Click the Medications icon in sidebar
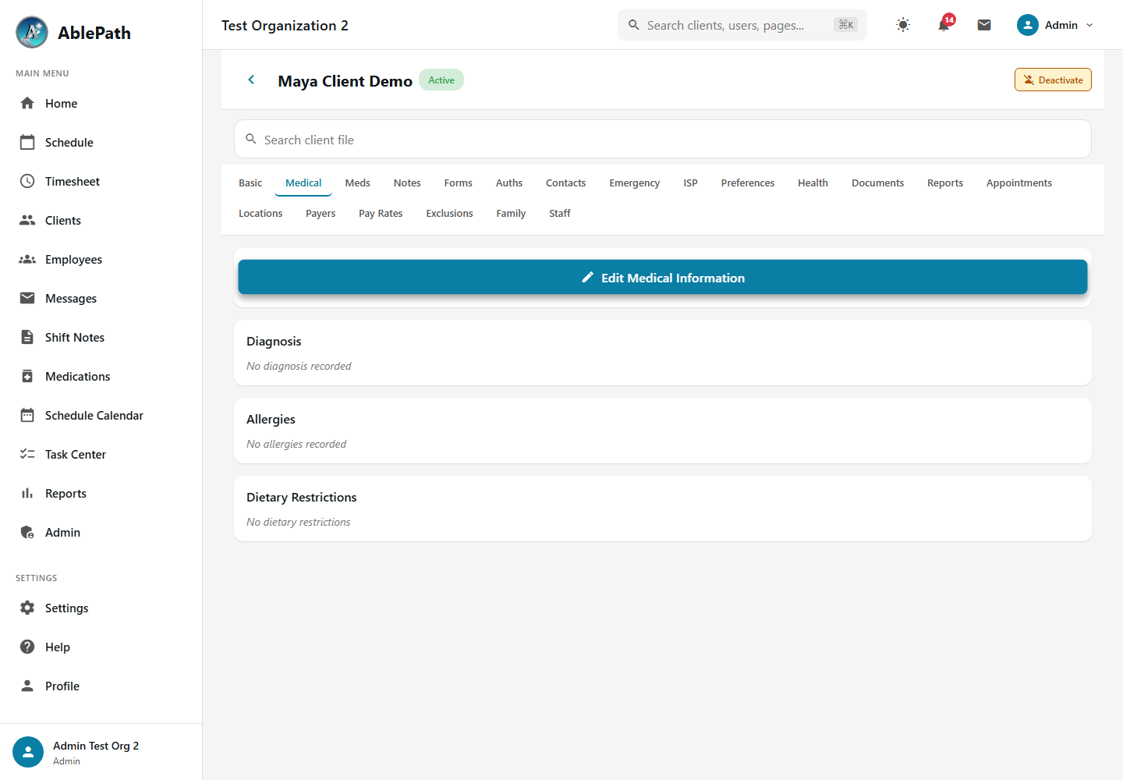Screen dimensions: 1123x780 click(27, 376)
